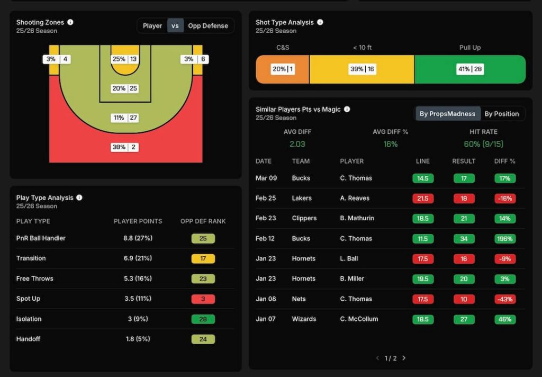The width and height of the screenshot is (542, 377).
Task: Switch to By Position tab
Action: (501, 114)
